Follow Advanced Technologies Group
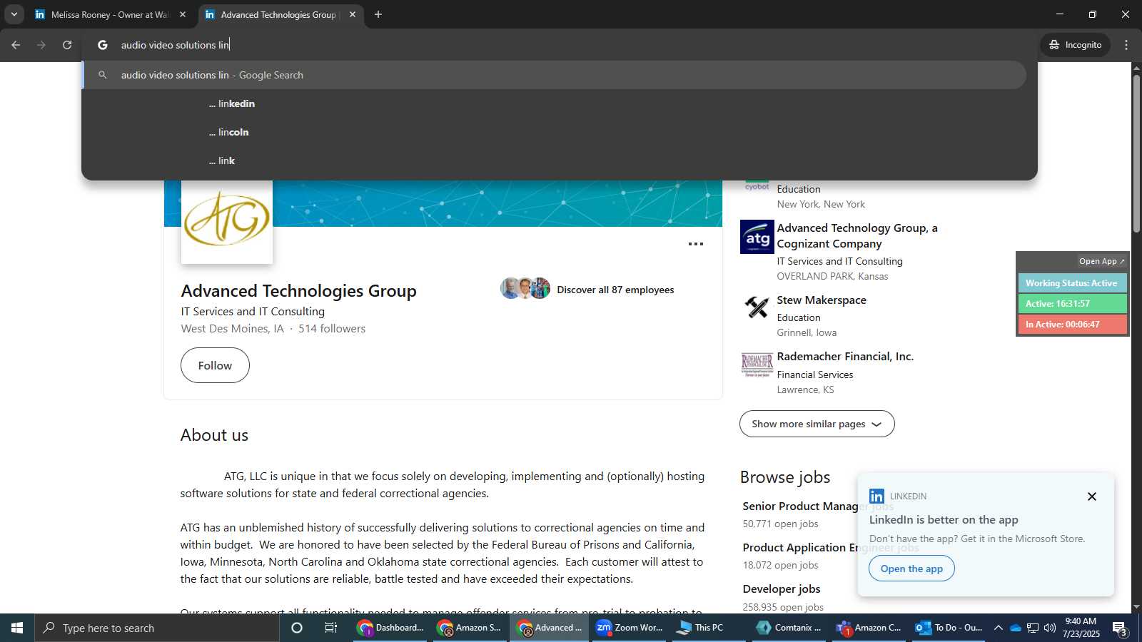 click(215, 365)
